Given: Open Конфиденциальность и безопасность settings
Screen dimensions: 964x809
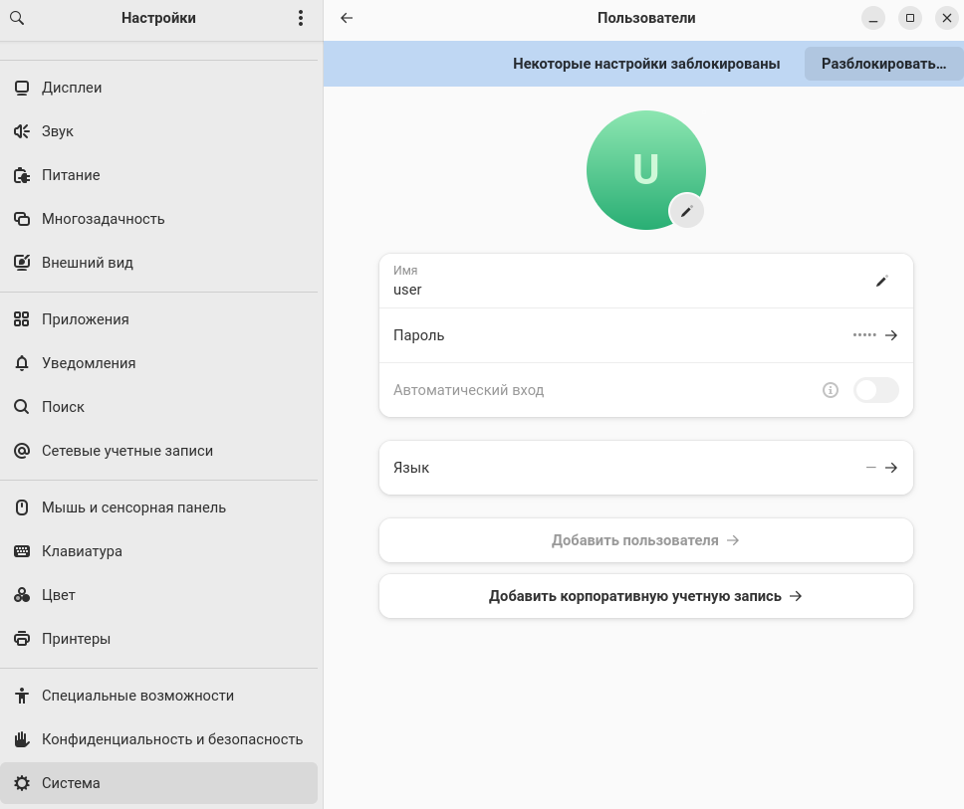Looking at the screenshot, I should 171,739.
